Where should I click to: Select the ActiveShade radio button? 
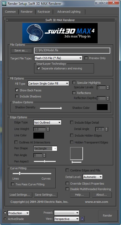pos(5,219)
